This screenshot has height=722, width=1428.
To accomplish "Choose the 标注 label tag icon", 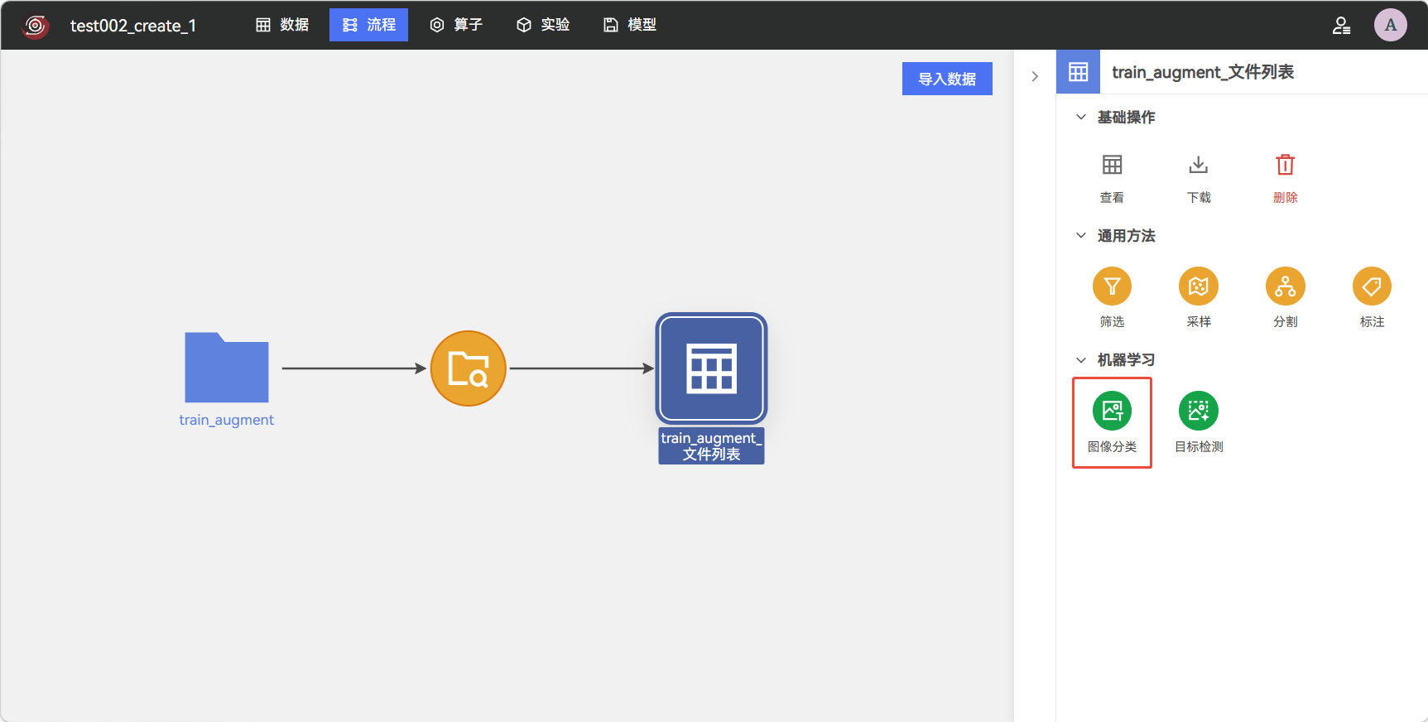I will tap(1372, 286).
